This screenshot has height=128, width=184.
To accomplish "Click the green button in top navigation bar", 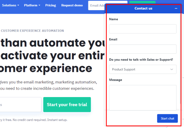I will [x=142, y=2].
